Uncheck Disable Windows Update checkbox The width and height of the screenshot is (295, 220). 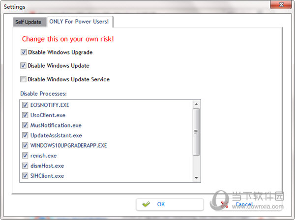[x=23, y=66]
